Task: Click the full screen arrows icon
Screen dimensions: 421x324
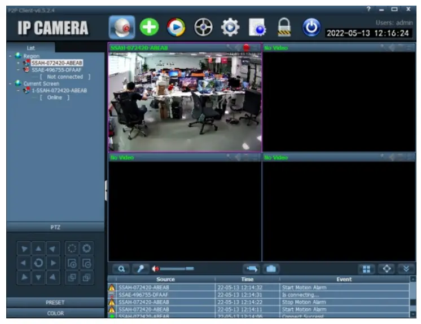Action: tap(387, 269)
